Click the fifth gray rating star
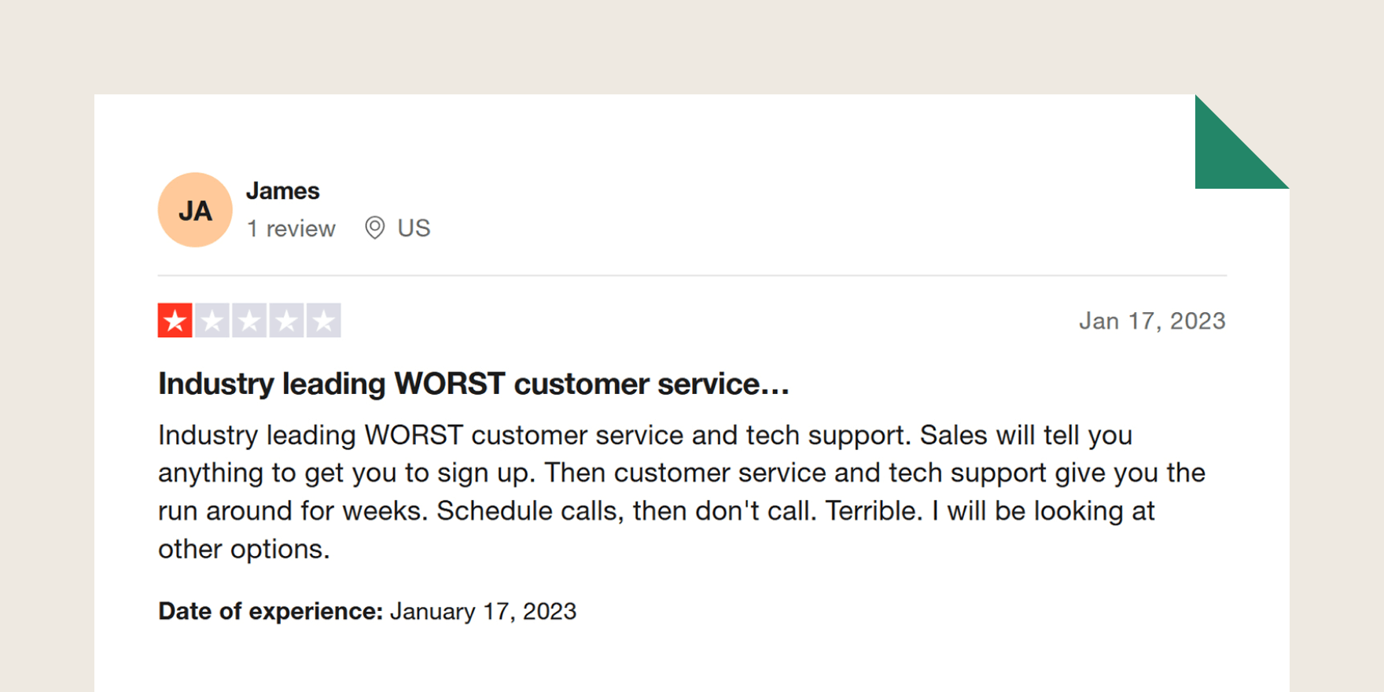Screen dimensions: 1384x692 point(323,321)
